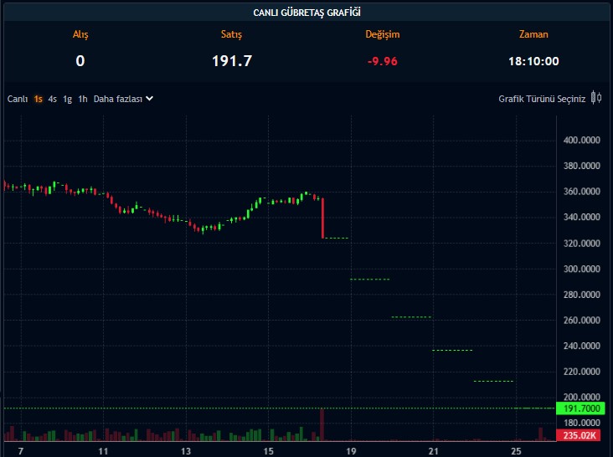
Task: Select the 1h timeframe
Action: click(x=83, y=99)
